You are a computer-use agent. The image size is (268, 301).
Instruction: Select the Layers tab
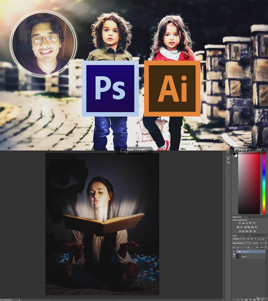coord(234,236)
